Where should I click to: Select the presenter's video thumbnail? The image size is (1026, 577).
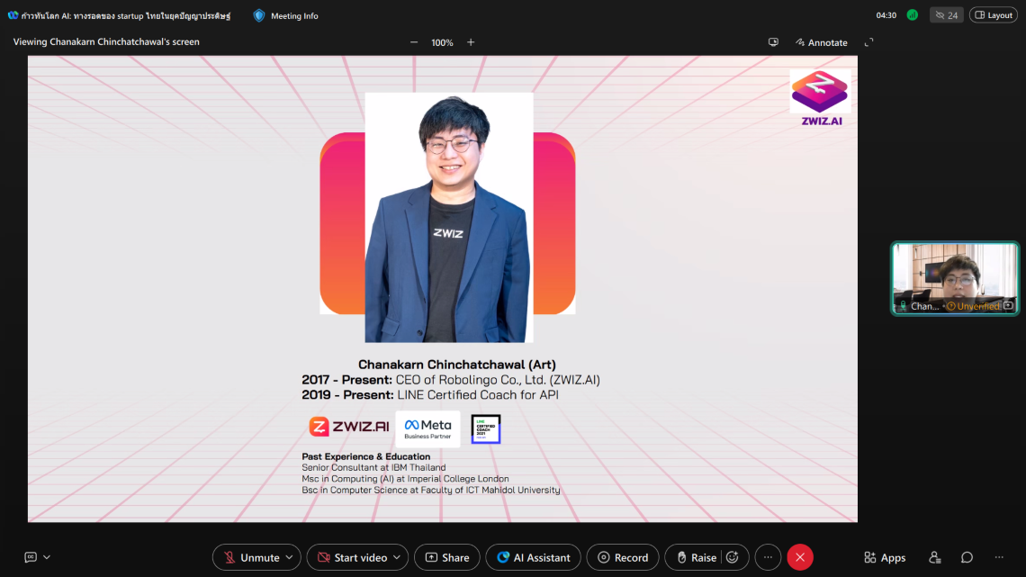pyautogui.click(x=955, y=275)
